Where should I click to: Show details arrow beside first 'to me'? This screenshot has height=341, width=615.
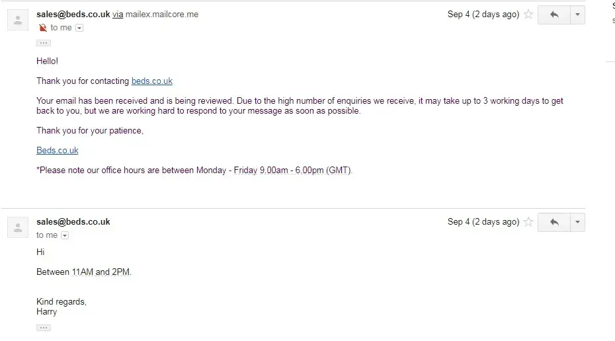pyautogui.click(x=79, y=28)
